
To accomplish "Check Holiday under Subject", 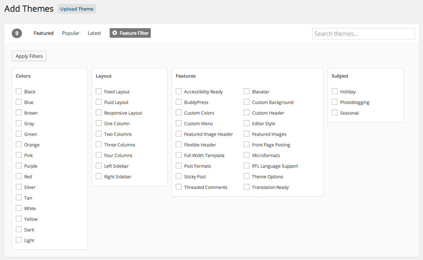I will point(334,91).
